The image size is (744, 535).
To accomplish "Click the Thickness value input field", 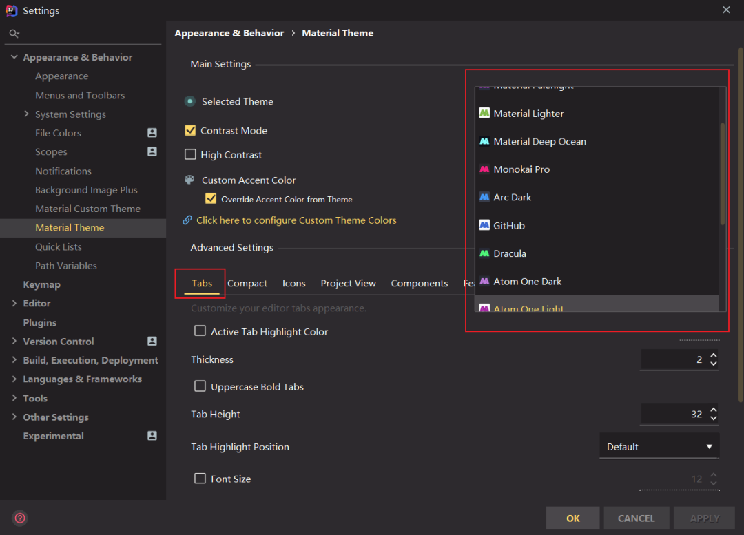I will point(673,359).
